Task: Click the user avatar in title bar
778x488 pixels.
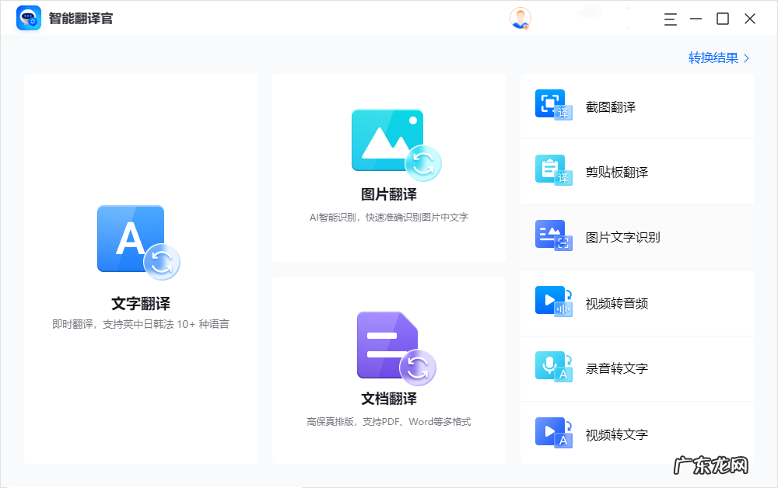Action: point(520,19)
